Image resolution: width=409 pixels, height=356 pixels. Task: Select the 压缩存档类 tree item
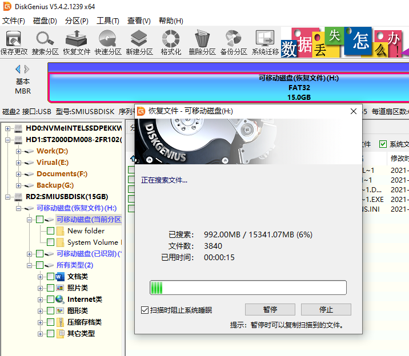point(85,322)
